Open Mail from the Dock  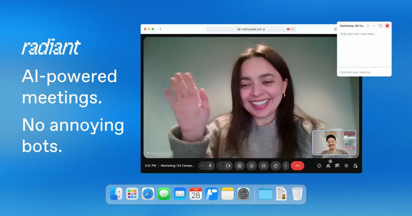click(x=180, y=194)
